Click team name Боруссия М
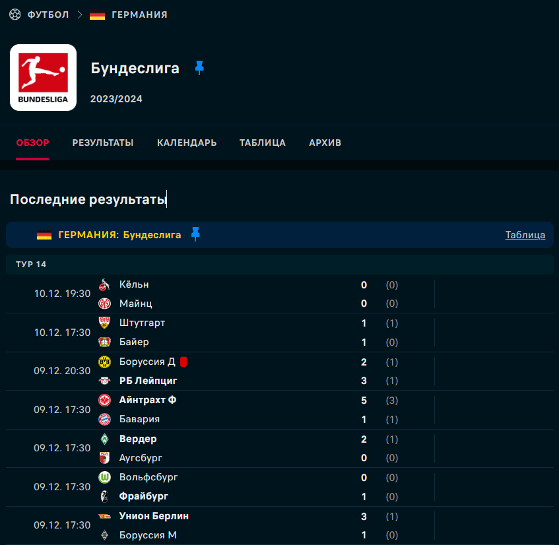Viewport: 559px width, 545px height. pyautogui.click(x=148, y=535)
